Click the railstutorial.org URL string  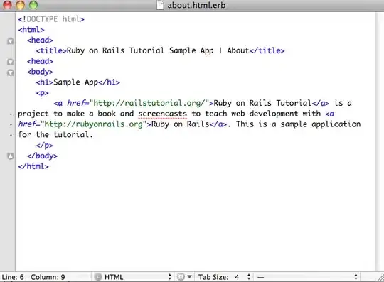[x=149, y=103]
